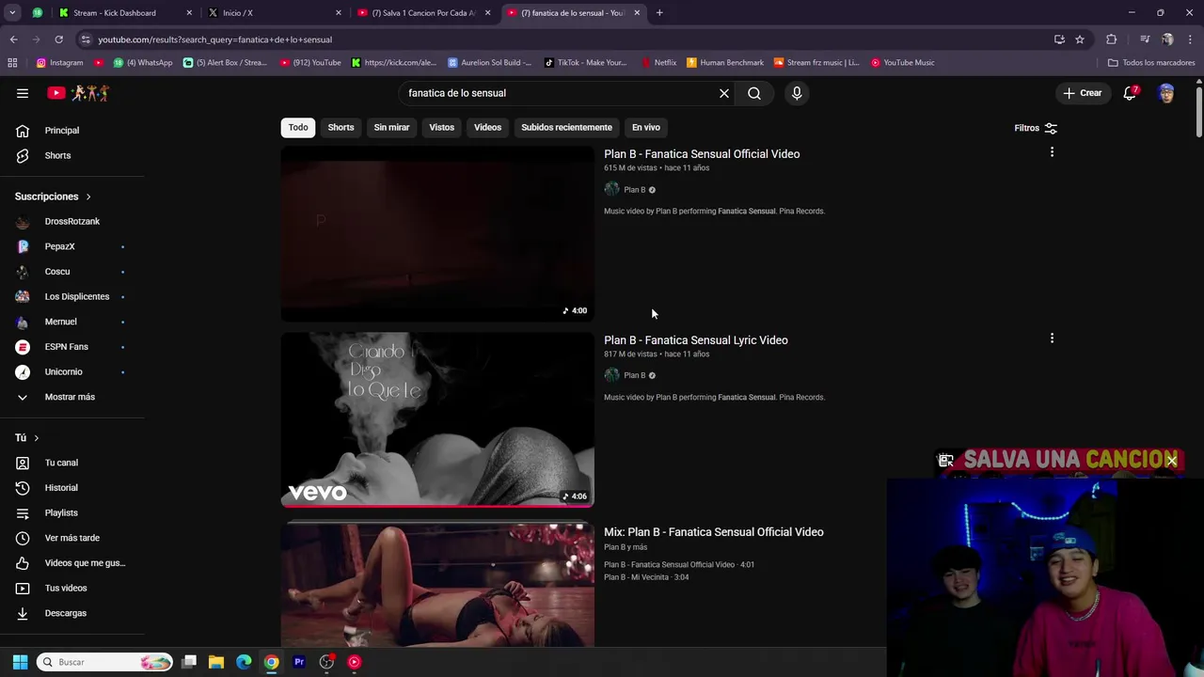
Task: Open DrossRotzank subscription channel
Action: click(x=72, y=222)
